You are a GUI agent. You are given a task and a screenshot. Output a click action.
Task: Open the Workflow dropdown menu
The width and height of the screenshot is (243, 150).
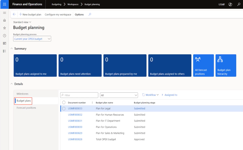pos(150,95)
